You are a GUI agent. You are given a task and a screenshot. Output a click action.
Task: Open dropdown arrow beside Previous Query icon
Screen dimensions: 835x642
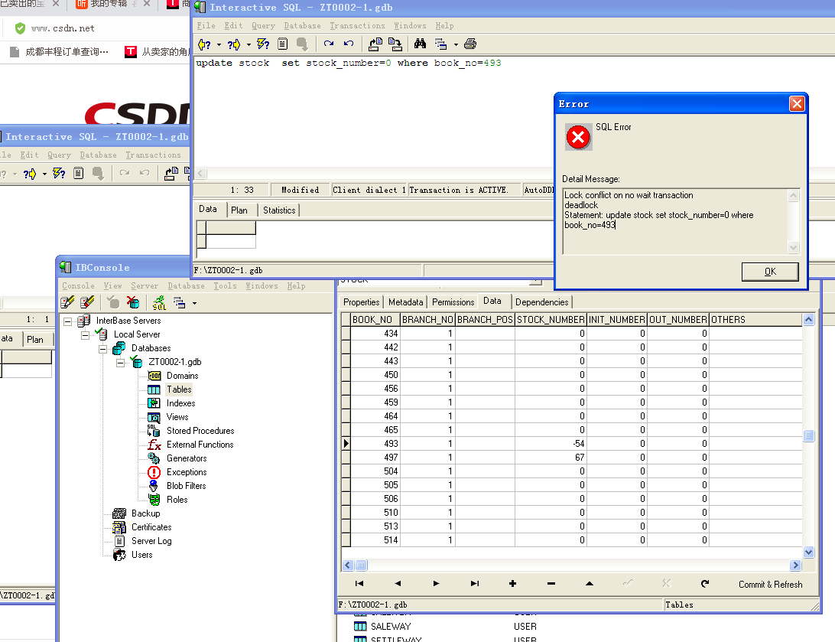pos(219,44)
